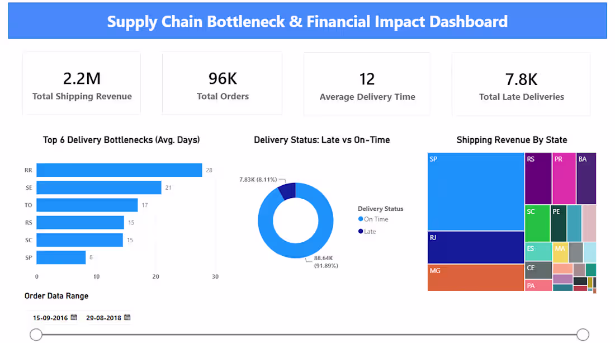
Task: Select the SP tile in revenue treemap
Action: [x=476, y=191]
